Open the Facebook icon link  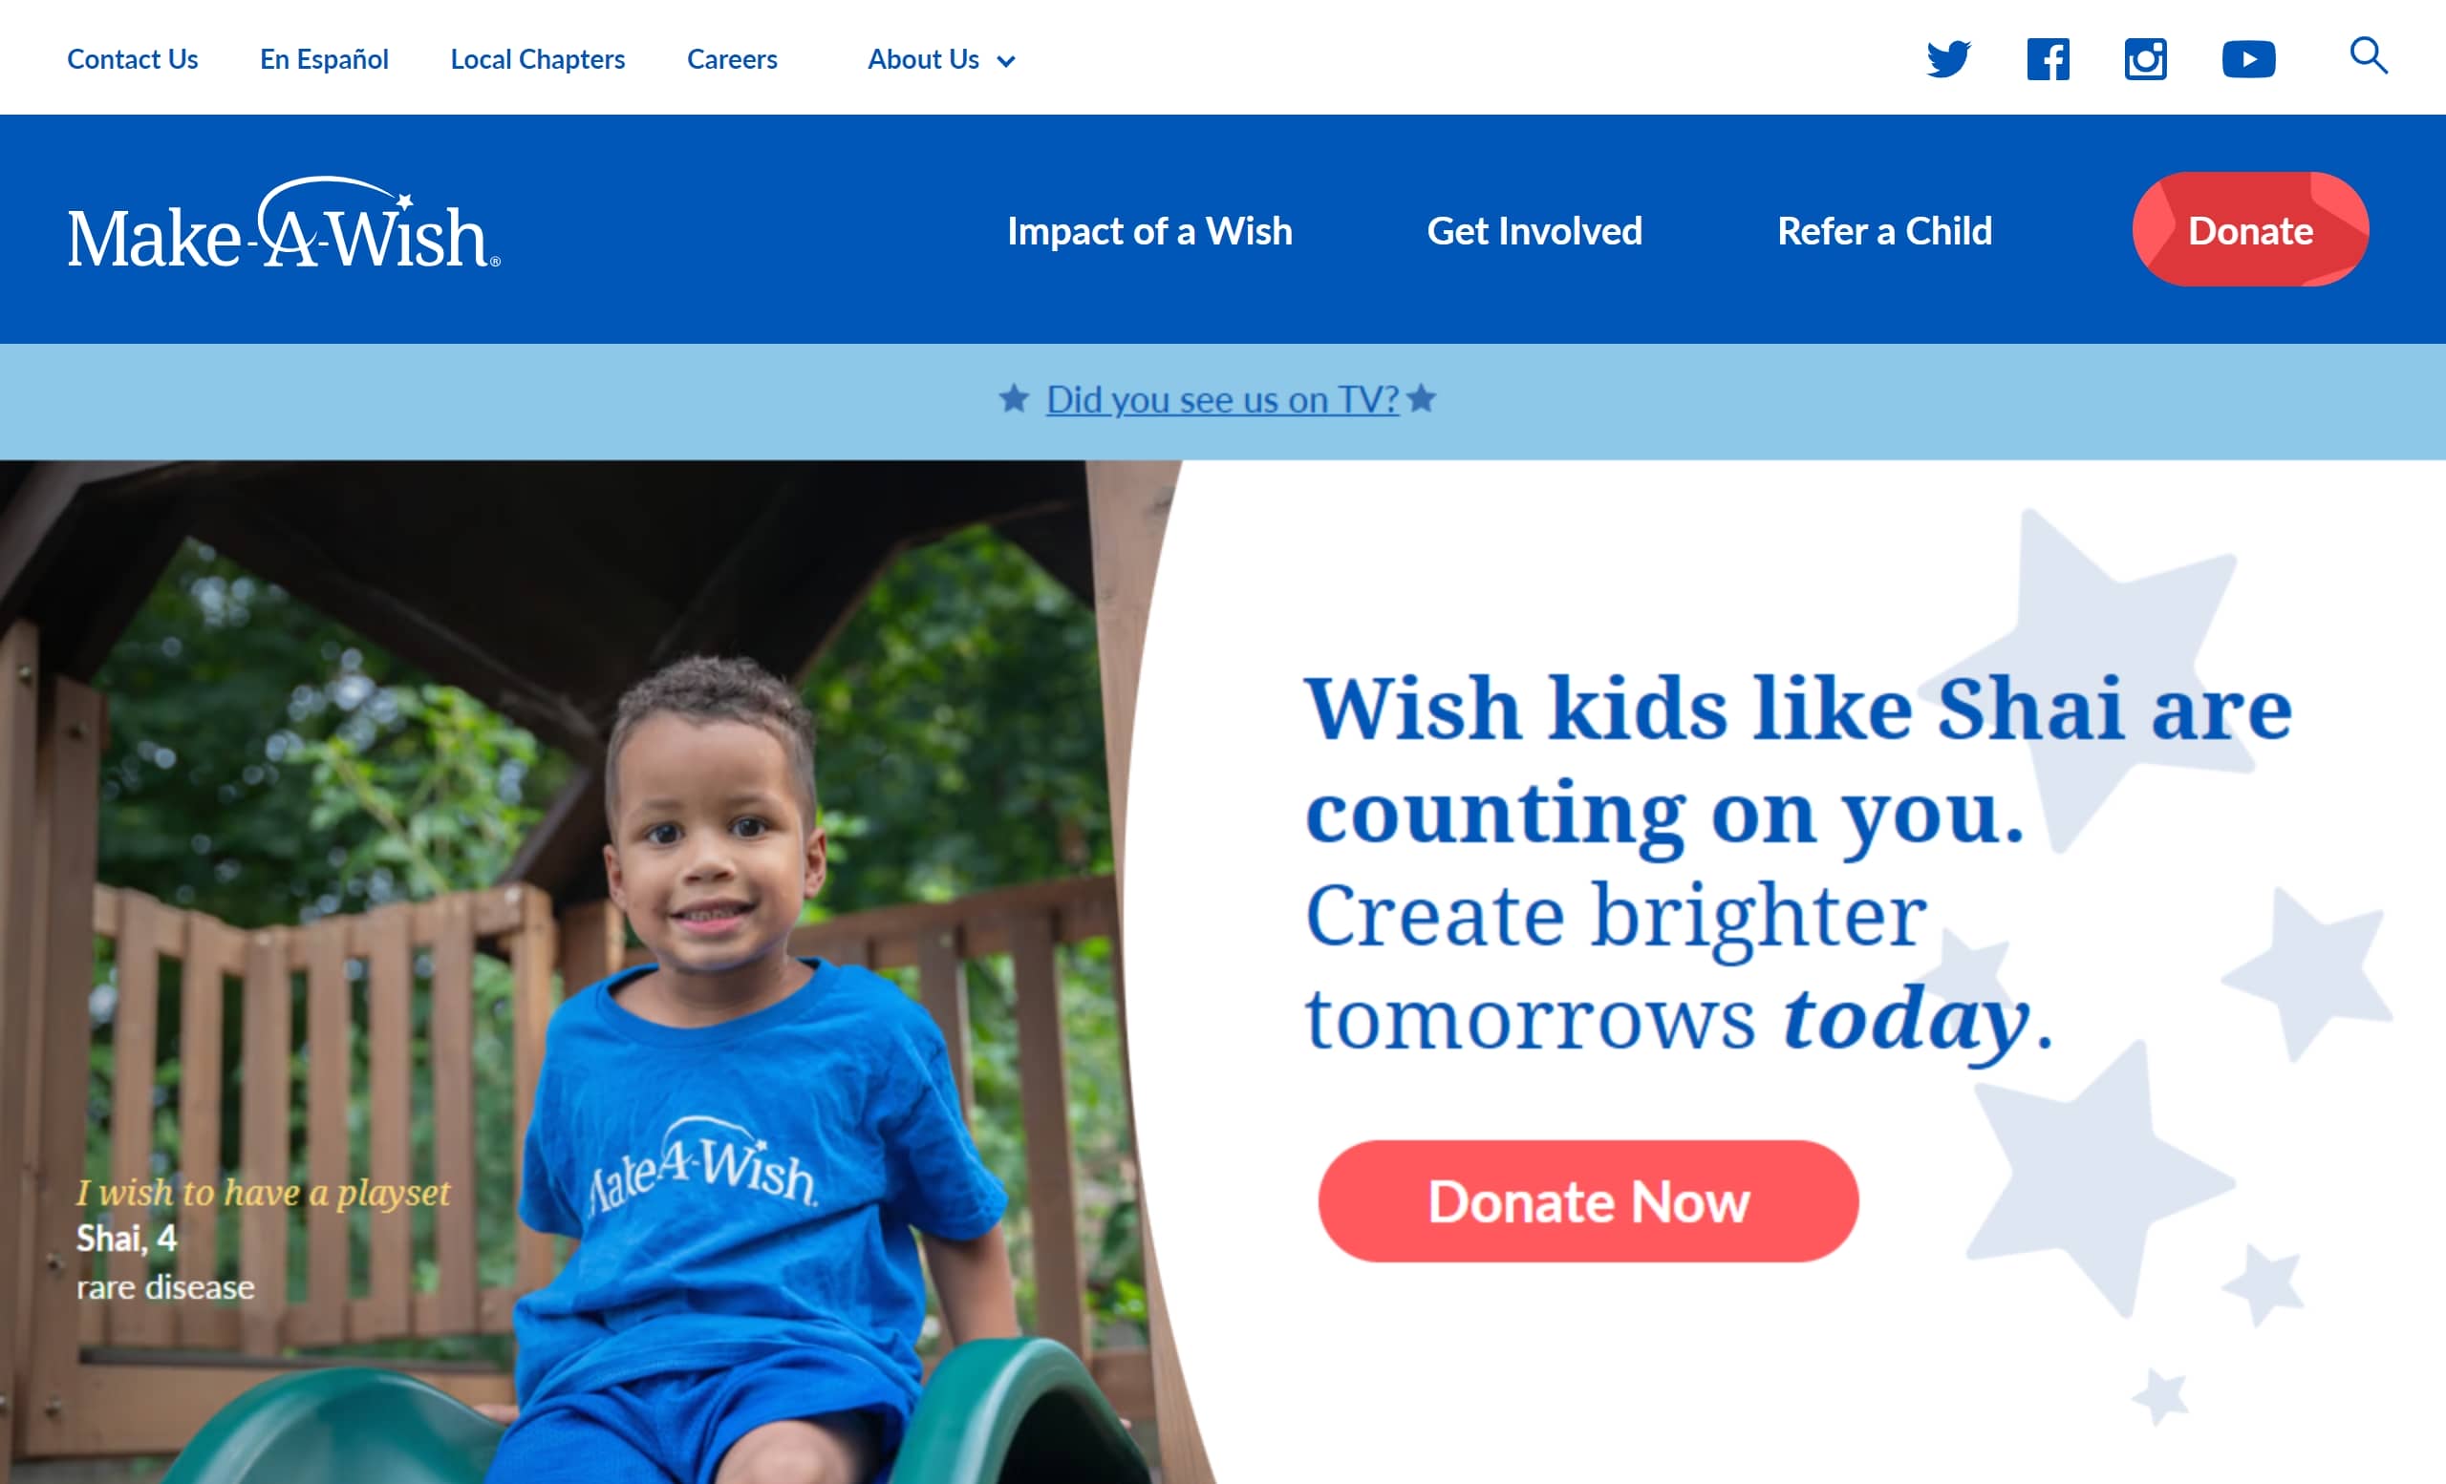pyautogui.click(x=2048, y=59)
